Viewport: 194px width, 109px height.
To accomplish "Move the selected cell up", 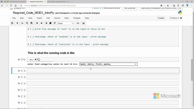I will click(x=37, y=23).
